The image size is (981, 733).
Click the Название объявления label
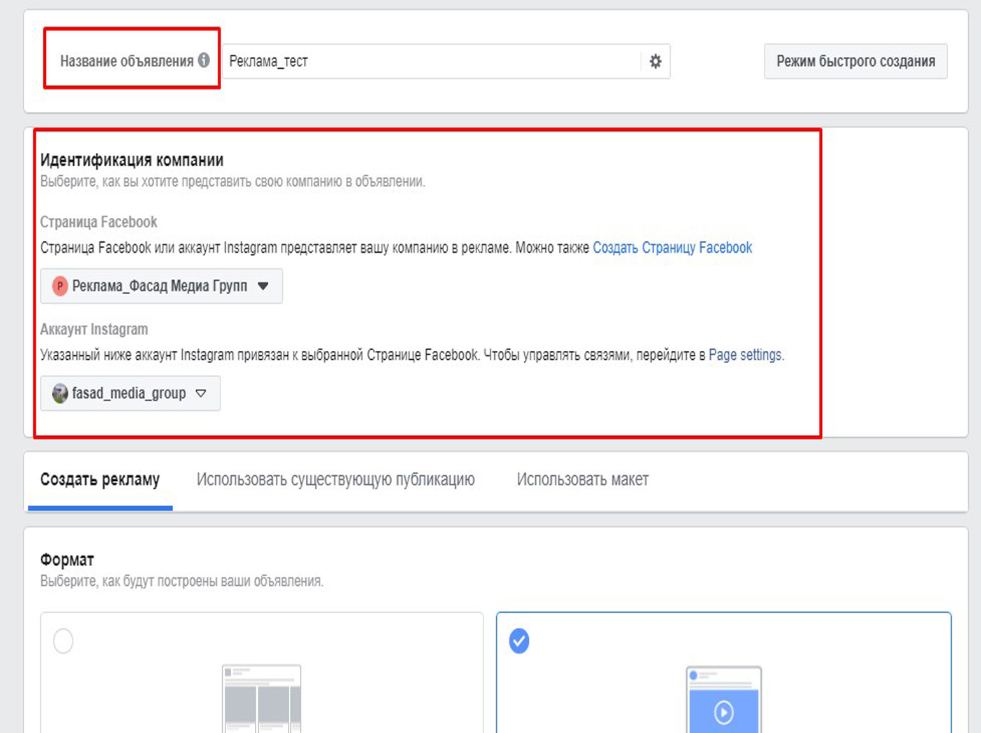[126, 61]
